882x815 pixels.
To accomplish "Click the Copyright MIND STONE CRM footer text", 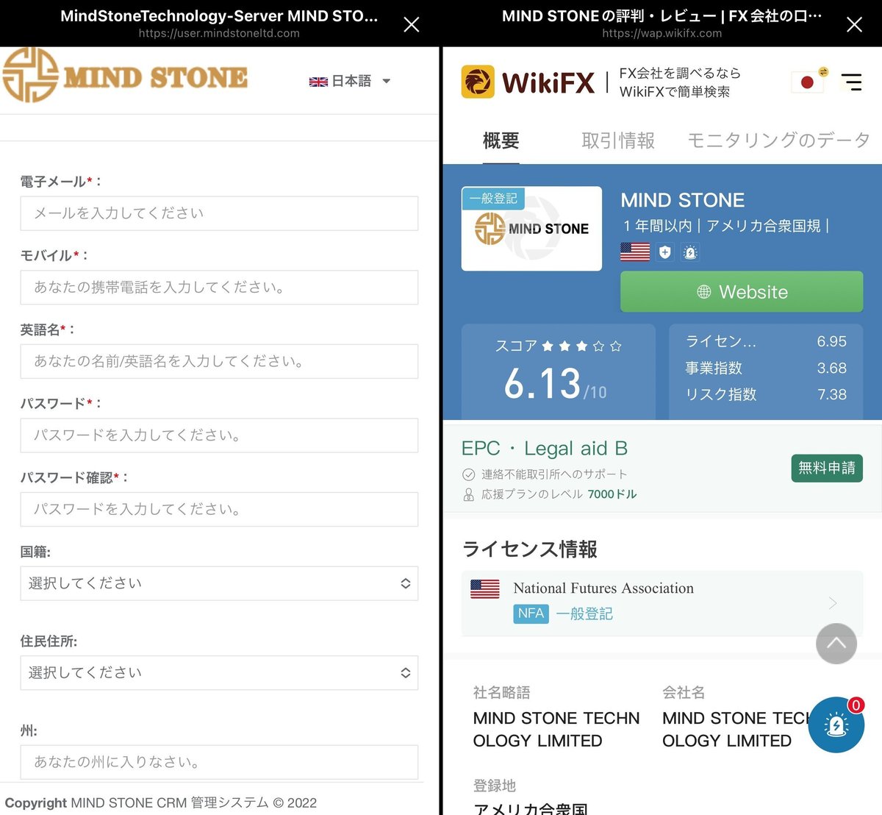I will (x=161, y=802).
